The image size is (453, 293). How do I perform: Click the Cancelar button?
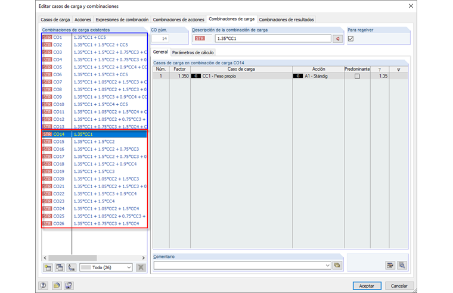pos(399,286)
